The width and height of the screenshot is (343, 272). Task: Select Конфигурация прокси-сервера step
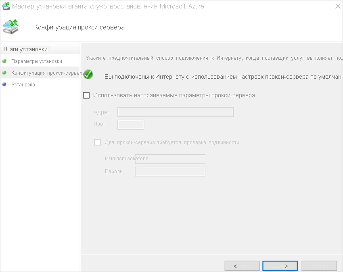[x=48, y=73]
